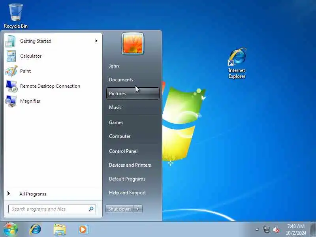
Task: Click the Paint text label
Action: click(x=25, y=71)
